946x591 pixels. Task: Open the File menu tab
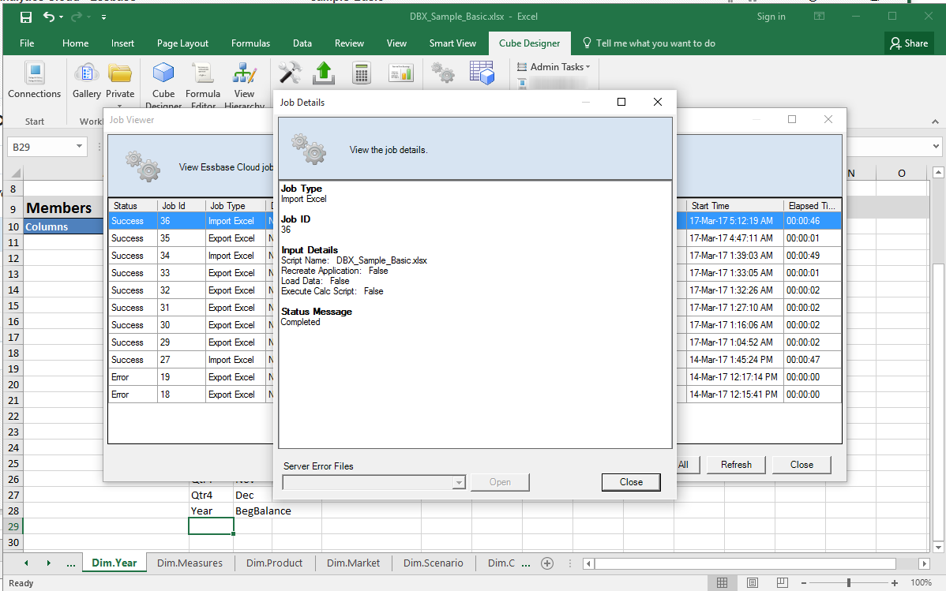[x=27, y=43]
